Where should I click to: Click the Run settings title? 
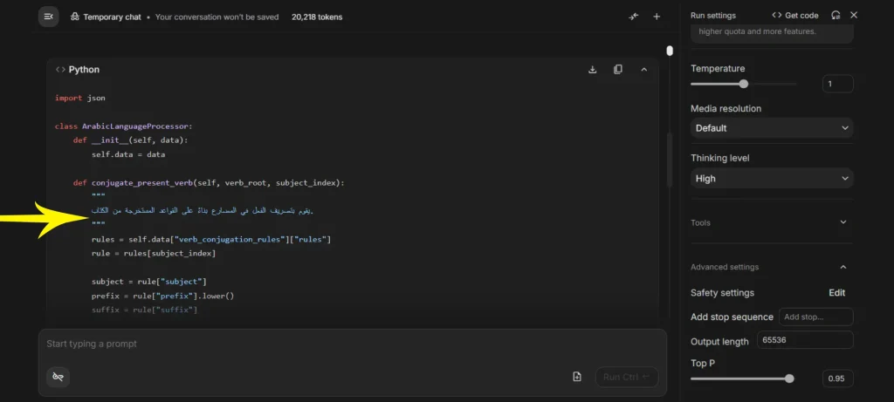[713, 16]
